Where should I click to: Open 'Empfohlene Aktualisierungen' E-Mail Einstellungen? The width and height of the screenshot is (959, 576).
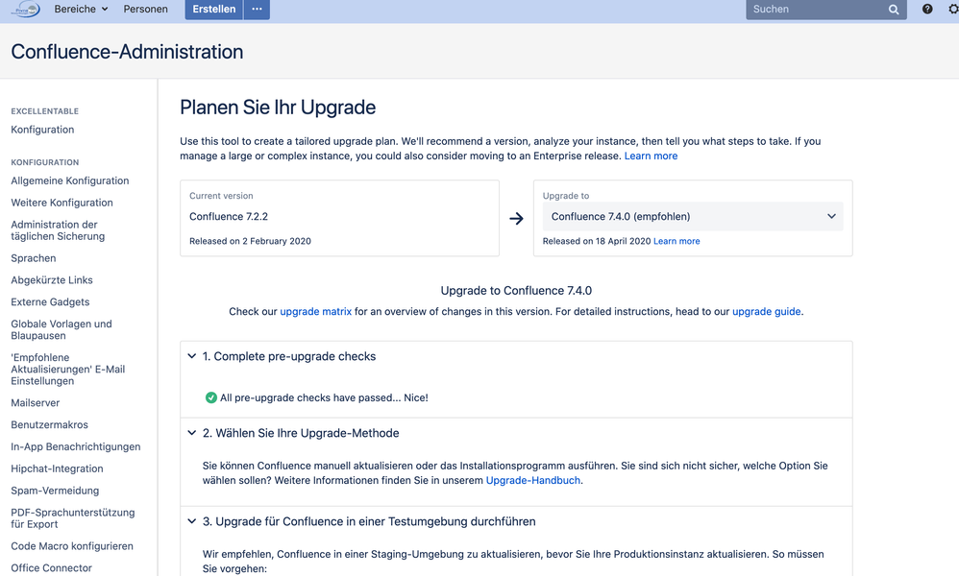tap(67, 369)
